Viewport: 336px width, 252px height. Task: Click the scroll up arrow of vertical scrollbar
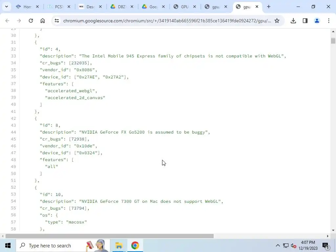coord(333,31)
